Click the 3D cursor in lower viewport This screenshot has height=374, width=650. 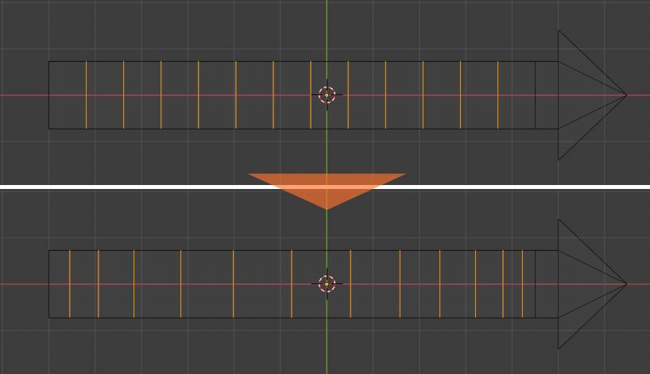[327, 283]
